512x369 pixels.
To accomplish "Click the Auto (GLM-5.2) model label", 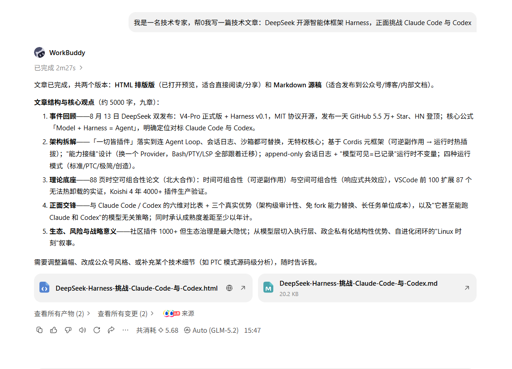I will coord(211,330).
